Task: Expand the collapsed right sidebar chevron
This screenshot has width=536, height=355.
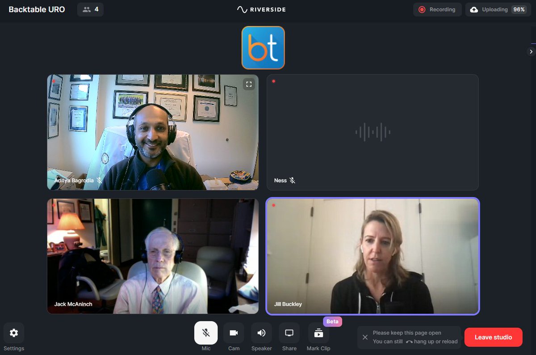Action: click(532, 51)
